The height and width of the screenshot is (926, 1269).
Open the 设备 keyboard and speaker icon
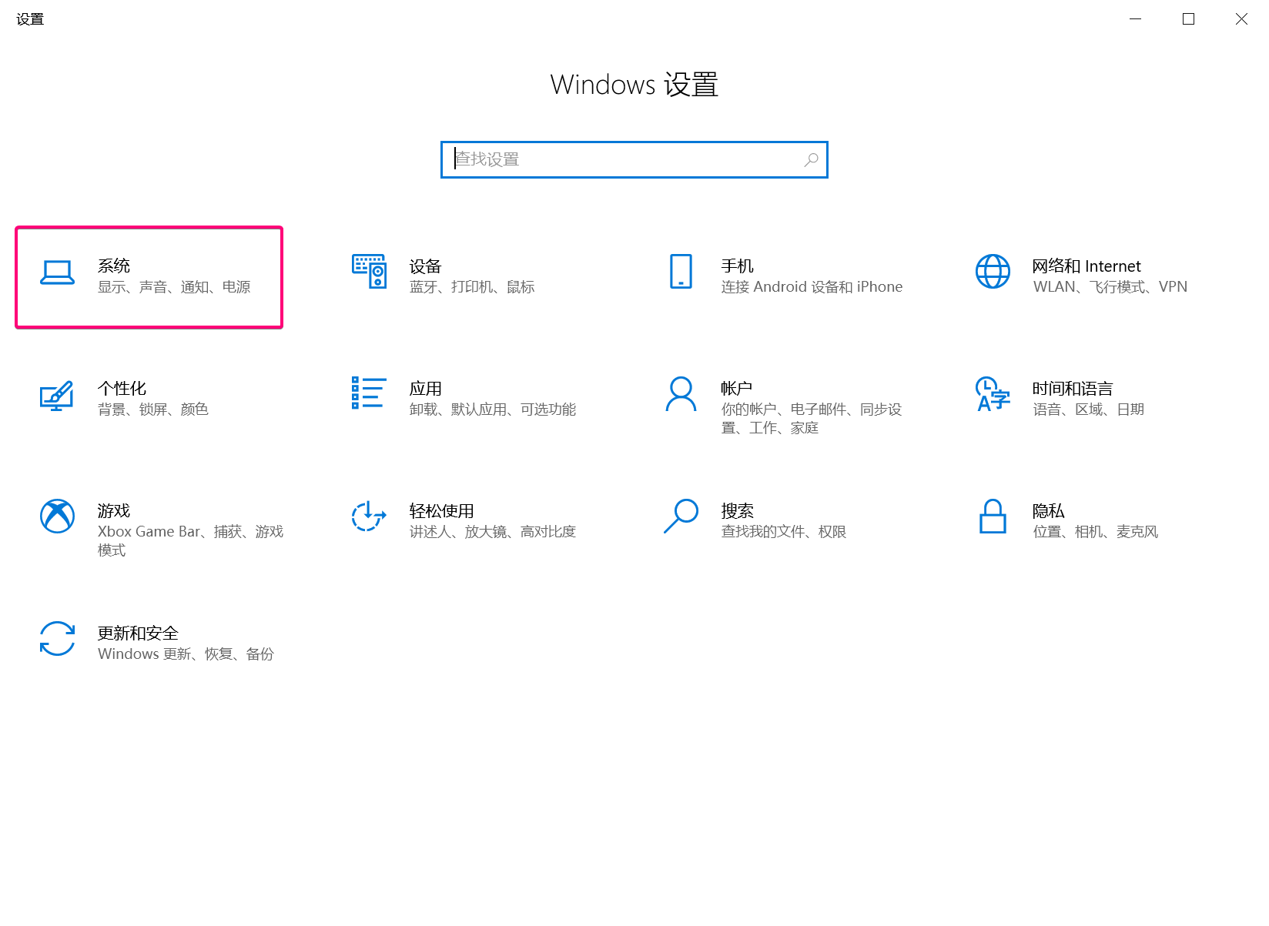[x=369, y=271]
